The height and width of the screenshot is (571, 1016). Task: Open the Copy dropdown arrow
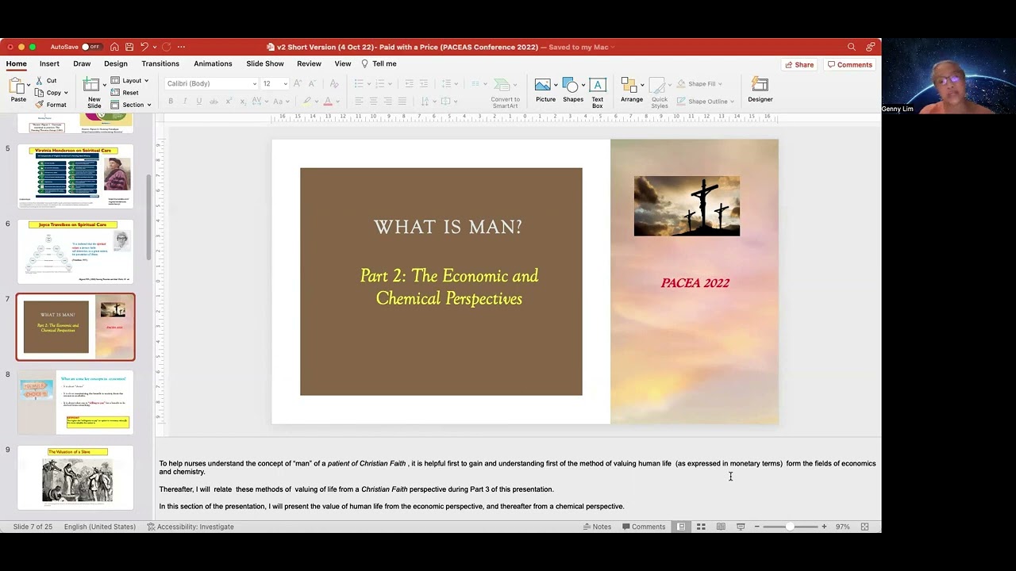(66, 93)
